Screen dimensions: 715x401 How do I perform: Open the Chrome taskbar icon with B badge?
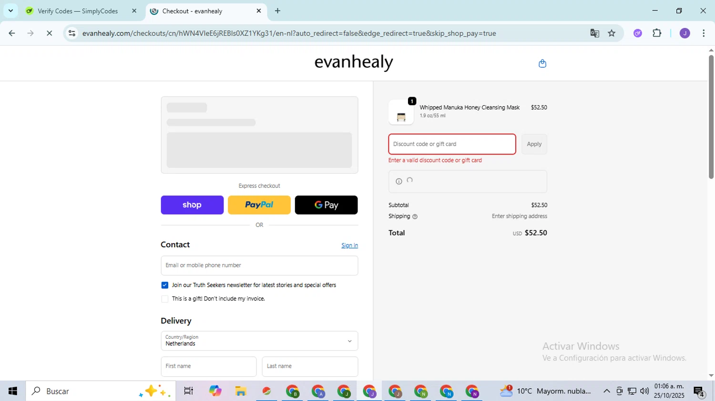(292, 391)
